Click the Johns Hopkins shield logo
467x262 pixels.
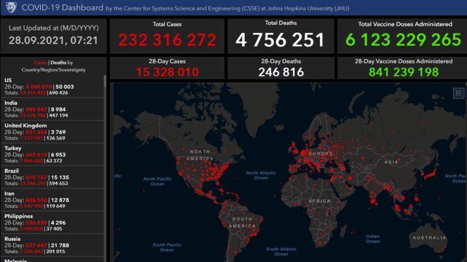[11, 7]
